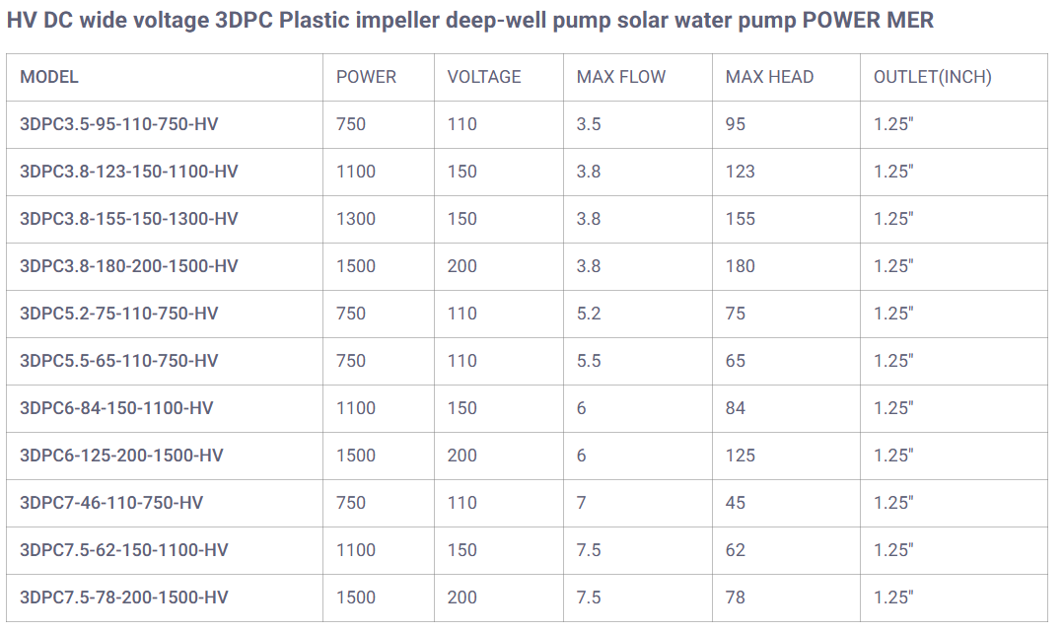The height and width of the screenshot is (632, 1063).
Task: Click the MAX FLOW column header
Action: (621, 77)
